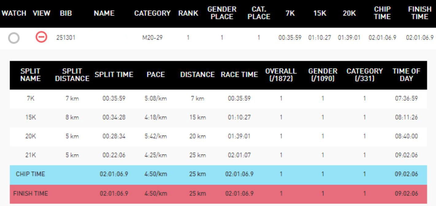The image size is (436, 206).
Task: Click the NAME column header
Action: [104, 13]
